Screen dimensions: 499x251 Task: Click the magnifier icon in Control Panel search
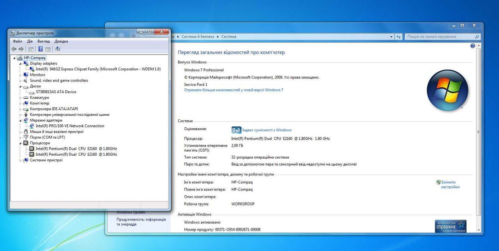click(x=477, y=37)
